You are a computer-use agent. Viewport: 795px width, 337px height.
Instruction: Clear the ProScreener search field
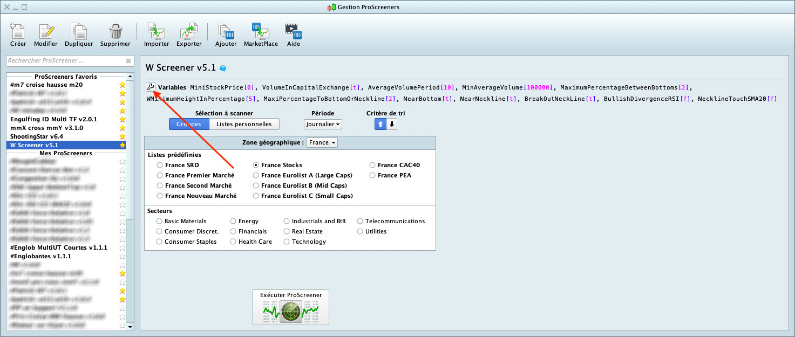pyautogui.click(x=128, y=61)
